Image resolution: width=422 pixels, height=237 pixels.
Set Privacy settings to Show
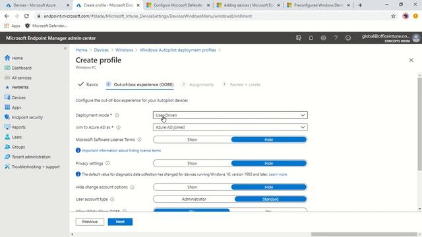point(192,163)
